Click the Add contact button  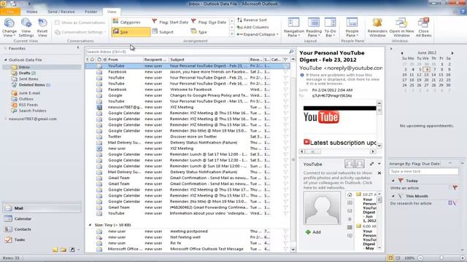coord(313,232)
